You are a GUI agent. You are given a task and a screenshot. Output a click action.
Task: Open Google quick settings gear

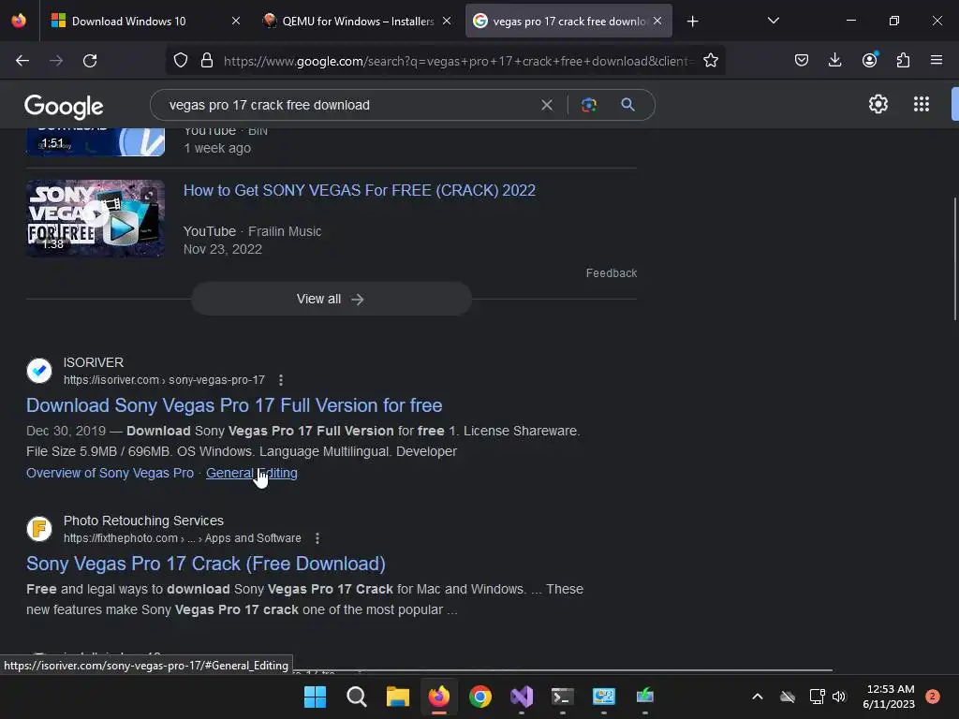(878, 105)
